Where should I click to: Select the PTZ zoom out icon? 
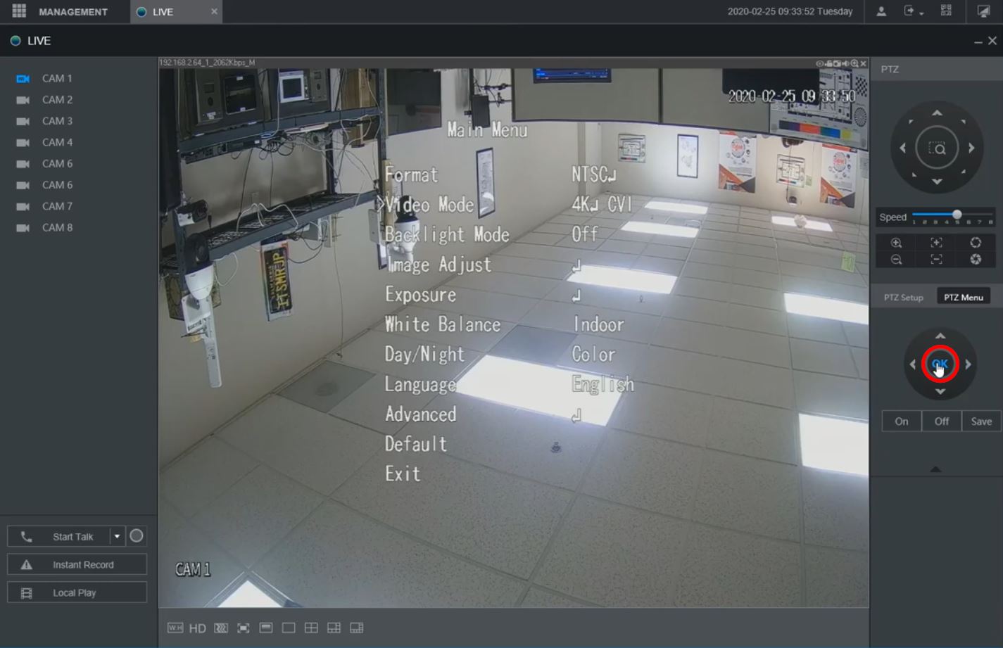click(897, 258)
